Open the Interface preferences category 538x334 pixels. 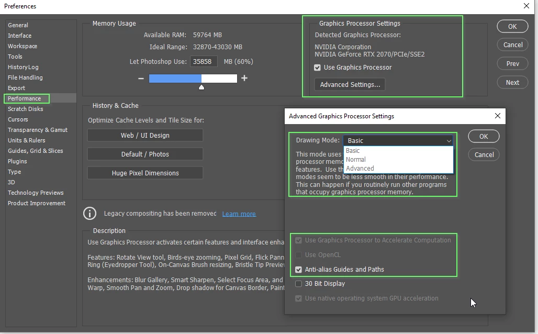pyautogui.click(x=19, y=36)
